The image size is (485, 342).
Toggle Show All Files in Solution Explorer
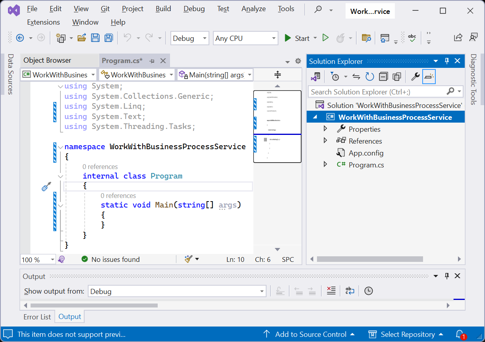tap(397, 77)
